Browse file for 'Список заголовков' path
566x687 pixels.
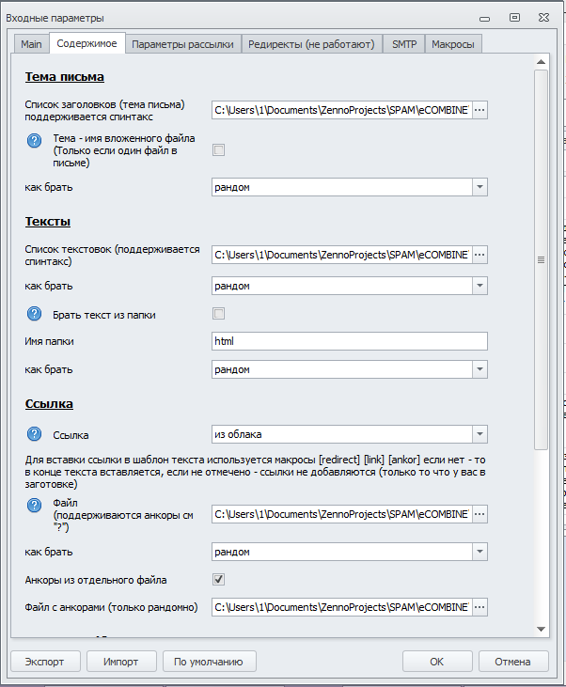[479, 110]
